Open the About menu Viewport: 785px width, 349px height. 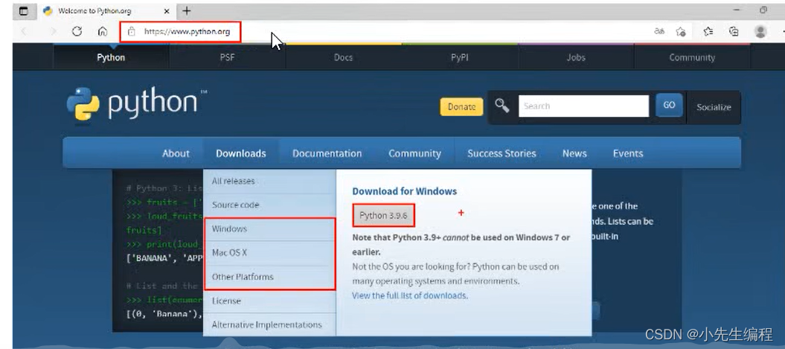(176, 154)
